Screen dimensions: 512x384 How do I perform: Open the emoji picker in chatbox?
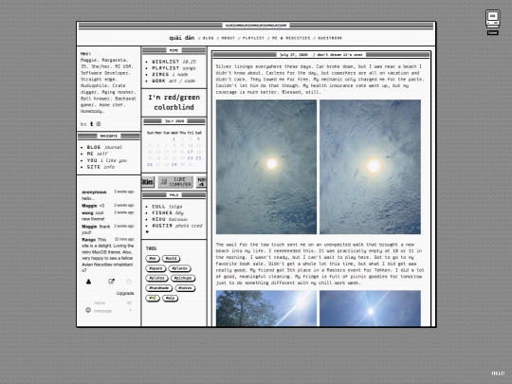[88, 310]
